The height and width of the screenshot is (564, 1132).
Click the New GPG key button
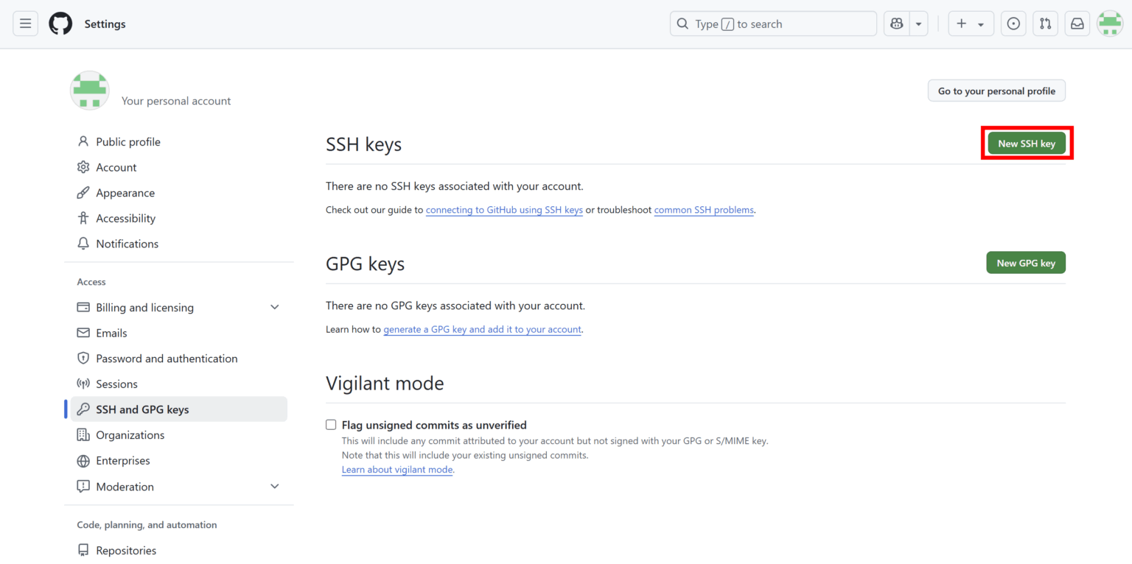[x=1026, y=262]
